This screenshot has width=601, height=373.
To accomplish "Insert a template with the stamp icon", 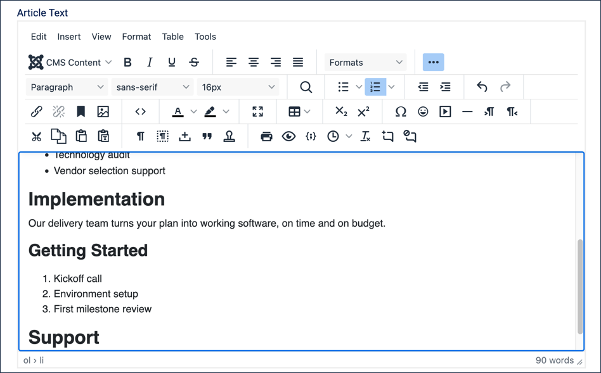I will point(229,136).
